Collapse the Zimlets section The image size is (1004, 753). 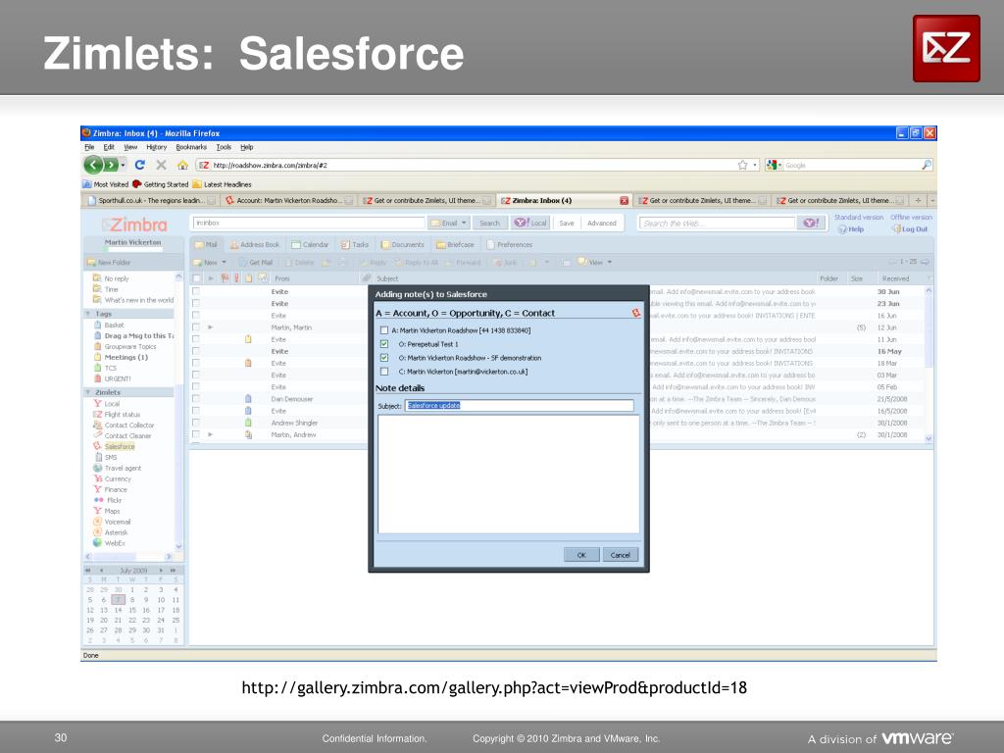pos(87,392)
